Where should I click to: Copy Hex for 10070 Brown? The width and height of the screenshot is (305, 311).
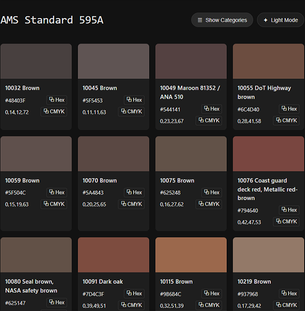pyautogui.click(x=134, y=193)
